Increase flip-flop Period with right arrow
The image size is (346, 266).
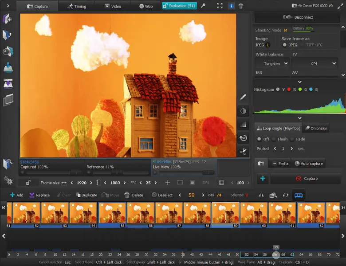[x=292, y=149]
